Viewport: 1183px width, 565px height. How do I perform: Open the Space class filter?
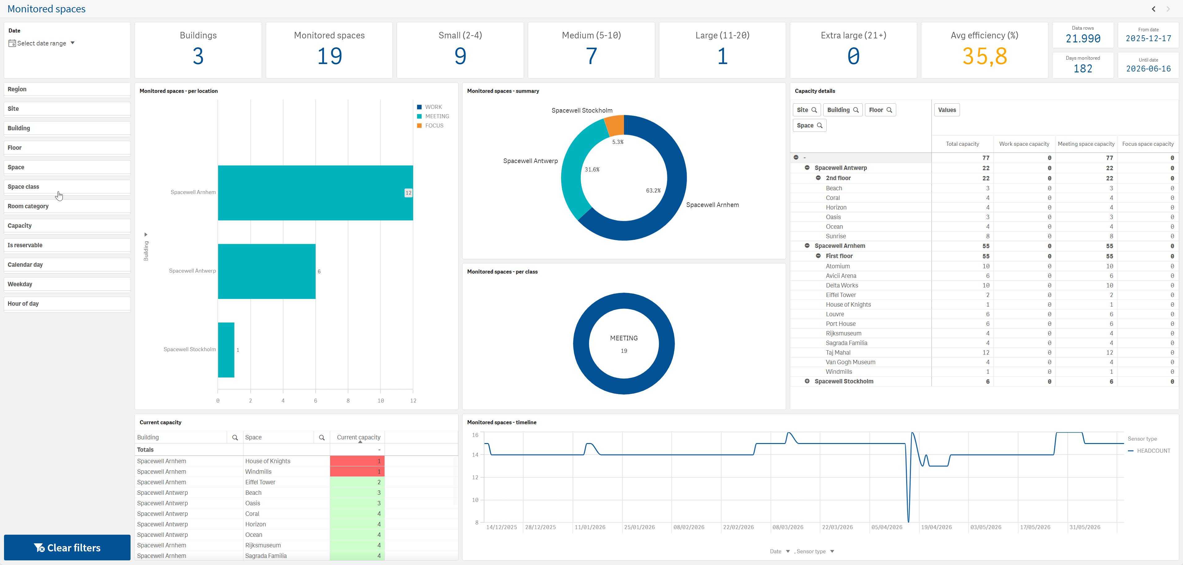coord(67,187)
